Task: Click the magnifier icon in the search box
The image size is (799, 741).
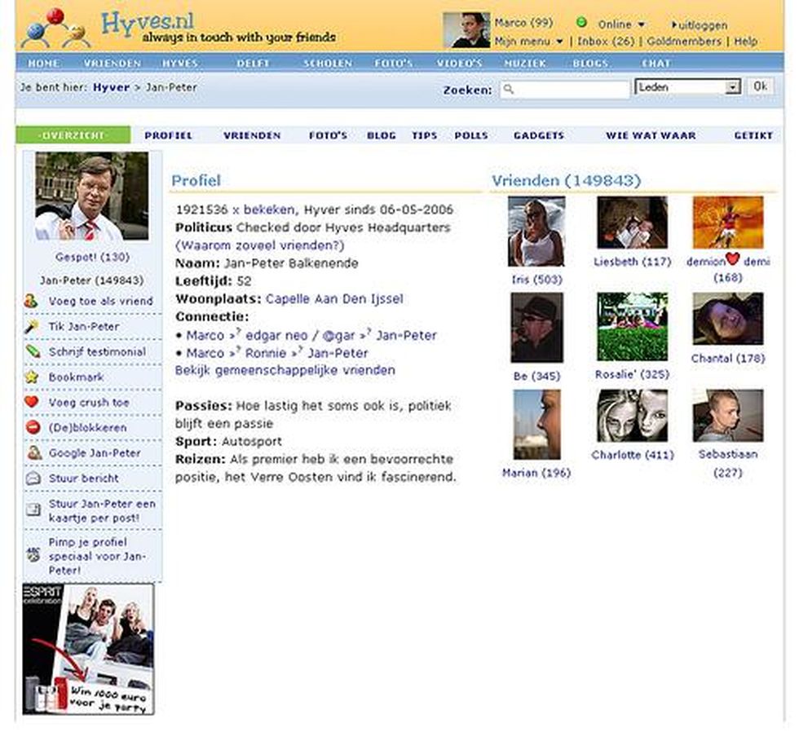Action: click(508, 89)
